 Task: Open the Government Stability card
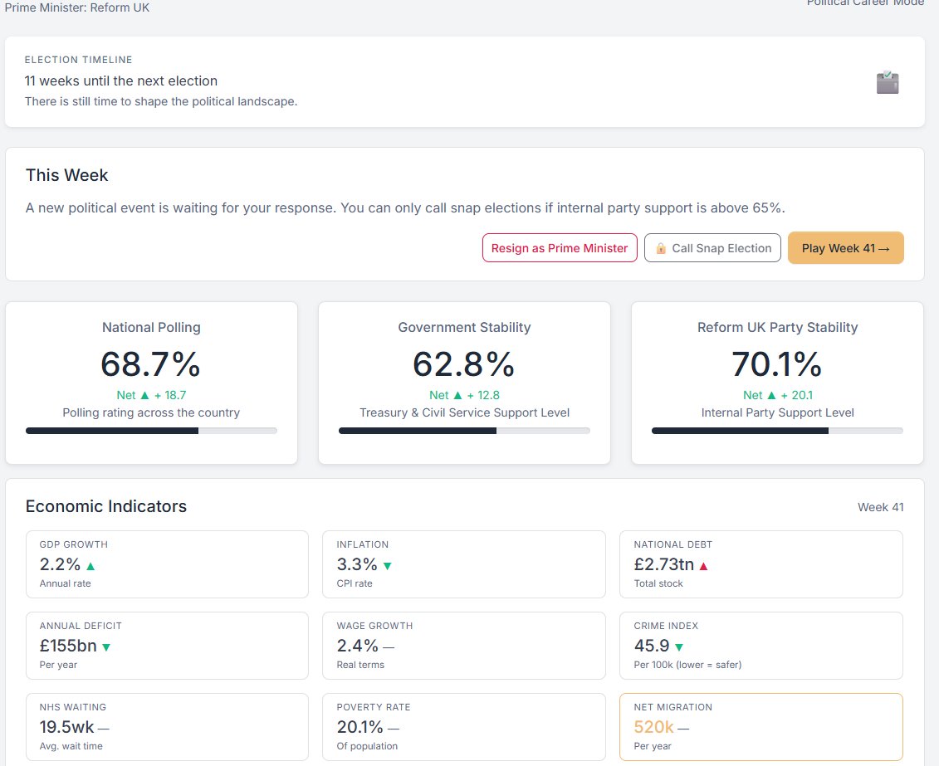[x=464, y=383]
